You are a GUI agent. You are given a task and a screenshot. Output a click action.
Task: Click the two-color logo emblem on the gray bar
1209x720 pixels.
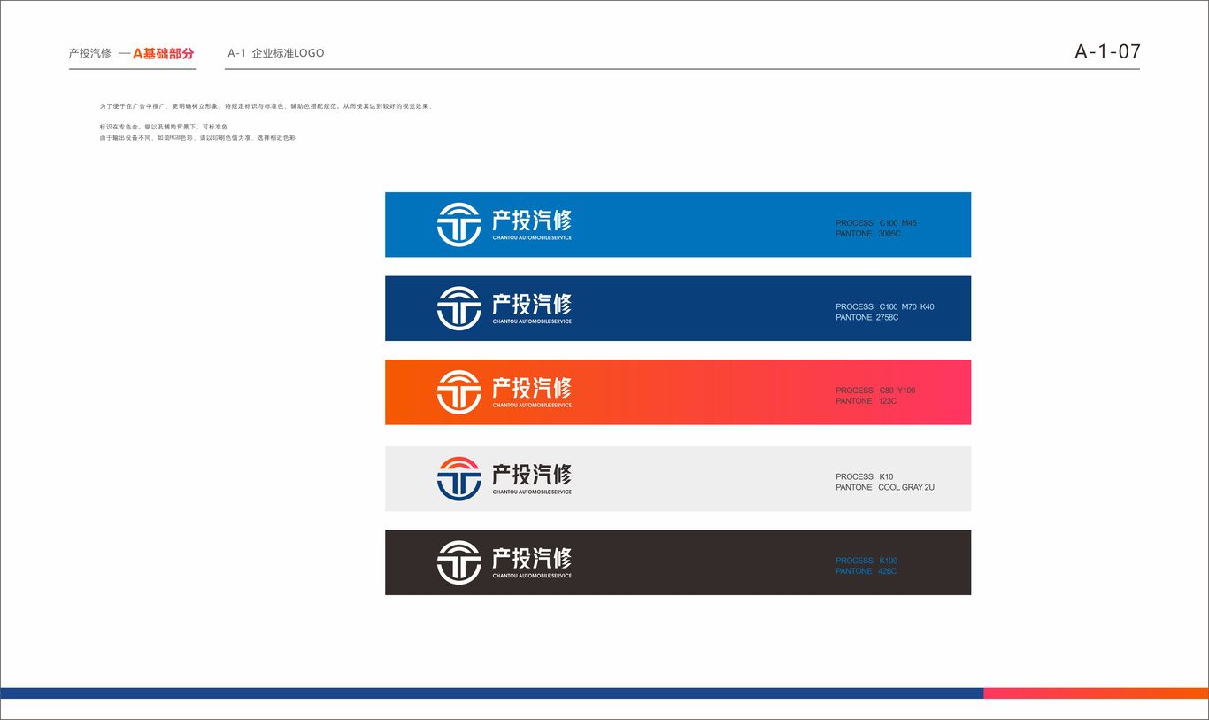pos(458,478)
